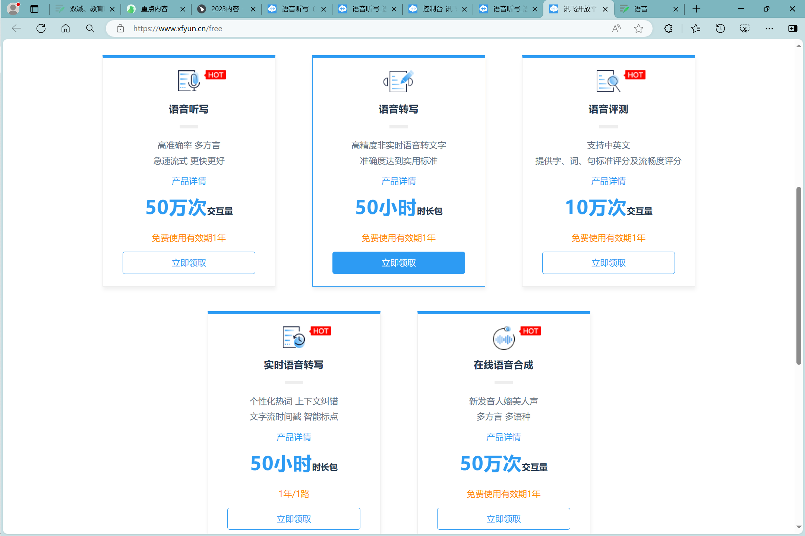Click the 1年/1路 validity text
The width and height of the screenshot is (805, 536).
tap(294, 494)
